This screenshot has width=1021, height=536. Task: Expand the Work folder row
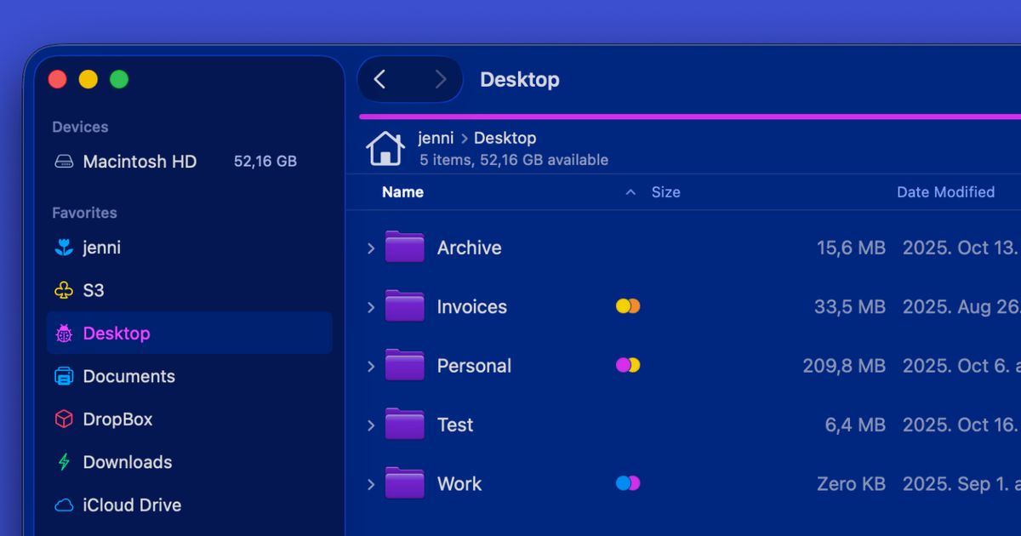371,484
